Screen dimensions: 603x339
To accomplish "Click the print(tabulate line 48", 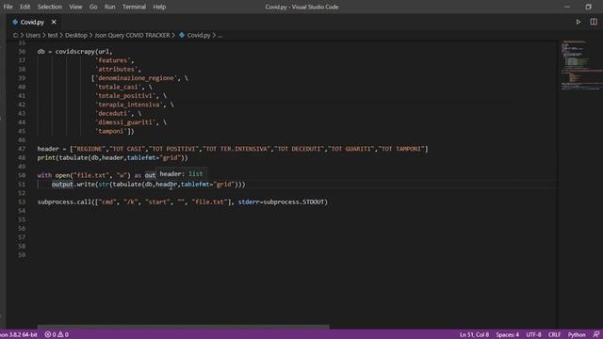I will click(x=113, y=157).
